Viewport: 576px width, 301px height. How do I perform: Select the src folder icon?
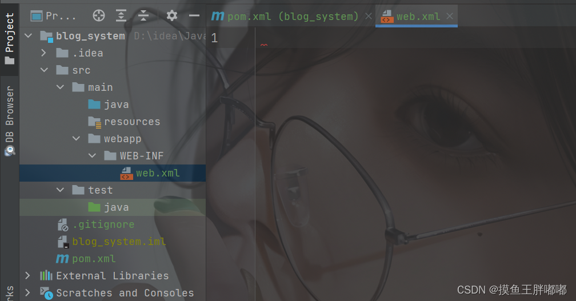pos(62,70)
